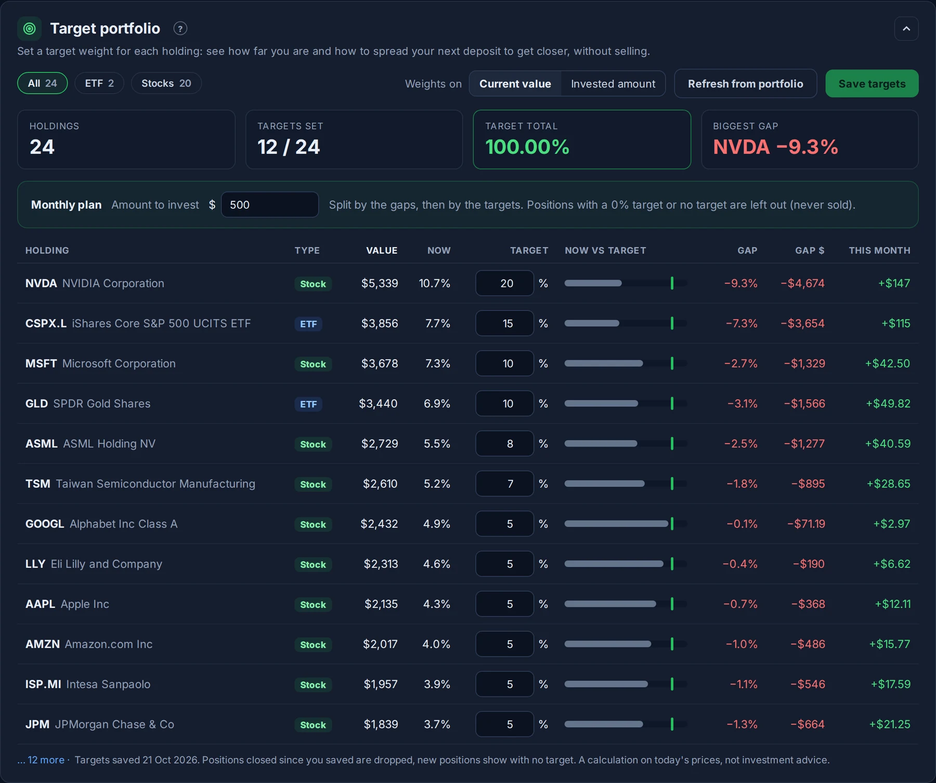Edit ASML target percentage field
Image resolution: width=936 pixels, height=783 pixels.
click(504, 443)
